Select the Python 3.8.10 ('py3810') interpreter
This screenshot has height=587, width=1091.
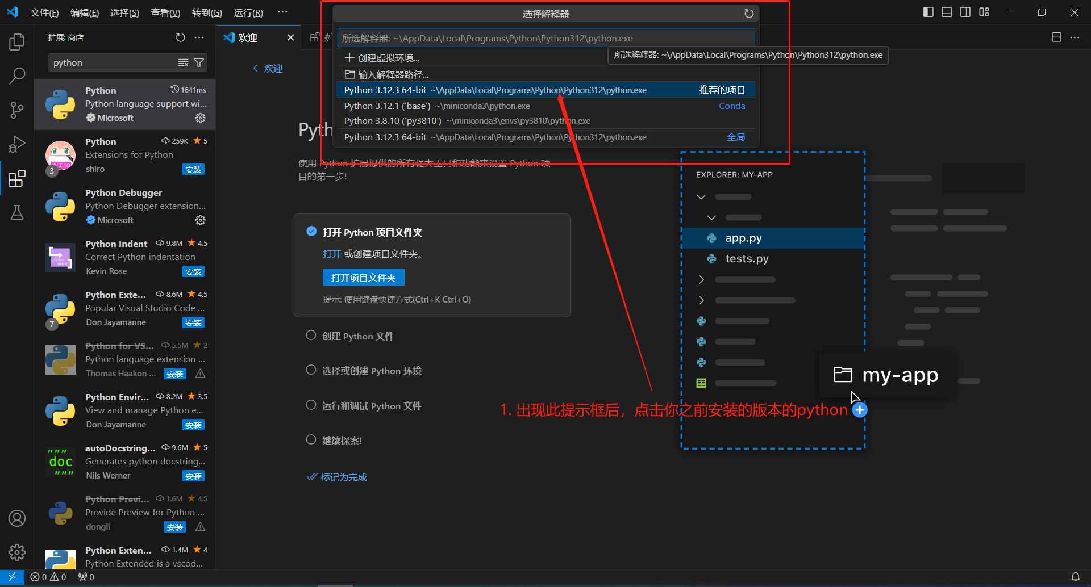click(x=546, y=121)
